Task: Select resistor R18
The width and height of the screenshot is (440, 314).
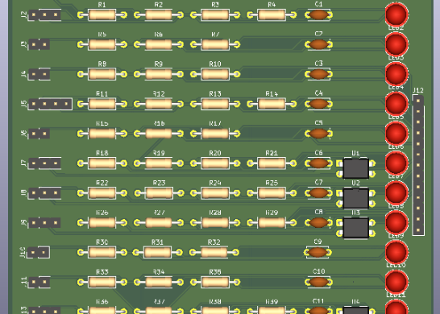Action: (x=102, y=163)
